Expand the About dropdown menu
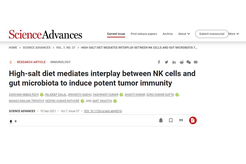This screenshot has height=164, width=246. pos(184,34)
